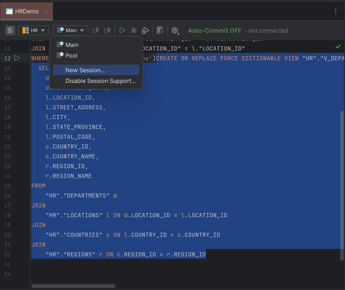The image size is (345, 290).
Task: Open the console settings gear icon
Action: click(x=175, y=30)
